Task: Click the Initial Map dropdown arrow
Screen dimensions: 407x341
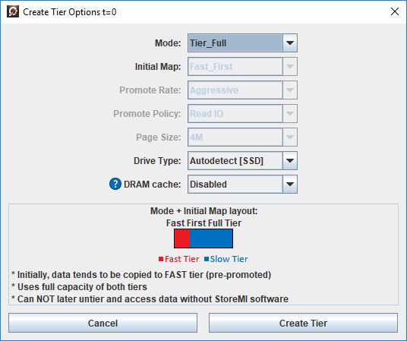Action: (x=289, y=67)
